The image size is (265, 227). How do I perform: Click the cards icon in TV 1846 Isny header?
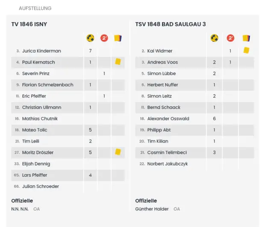click(118, 38)
